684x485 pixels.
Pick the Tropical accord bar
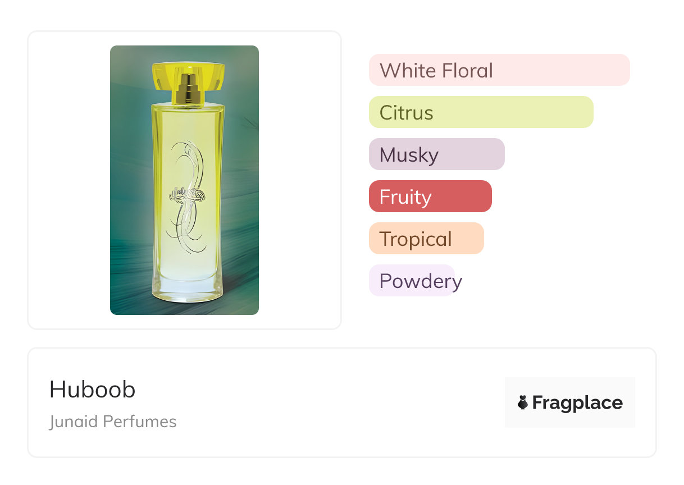pyautogui.click(x=426, y=239)
